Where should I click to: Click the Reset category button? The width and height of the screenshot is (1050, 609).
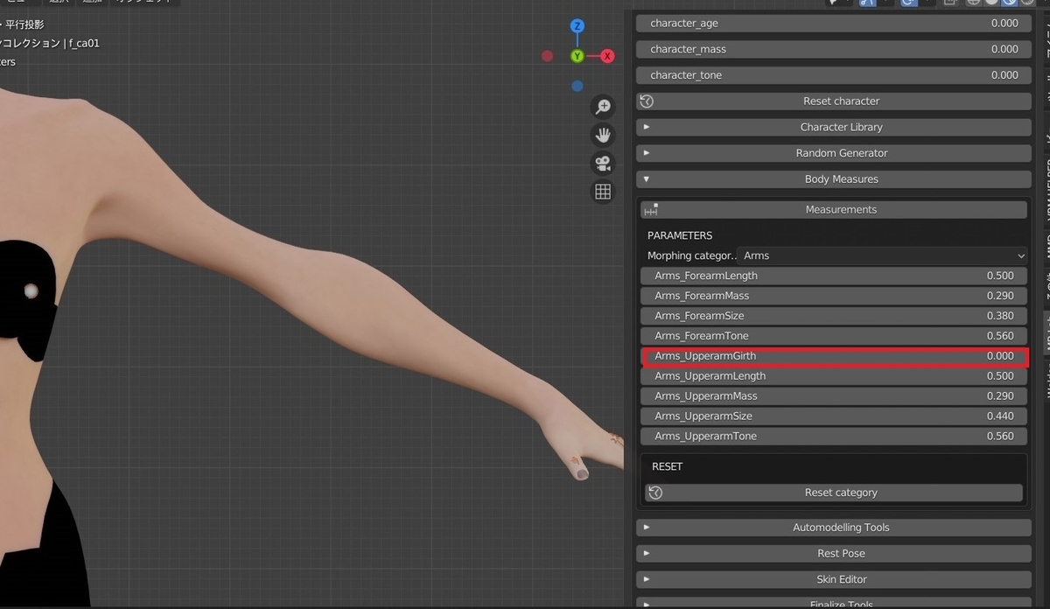coord(834,493)
